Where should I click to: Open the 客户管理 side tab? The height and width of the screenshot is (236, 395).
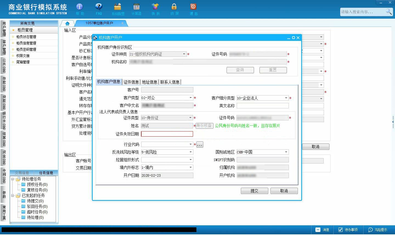[4, 47]
